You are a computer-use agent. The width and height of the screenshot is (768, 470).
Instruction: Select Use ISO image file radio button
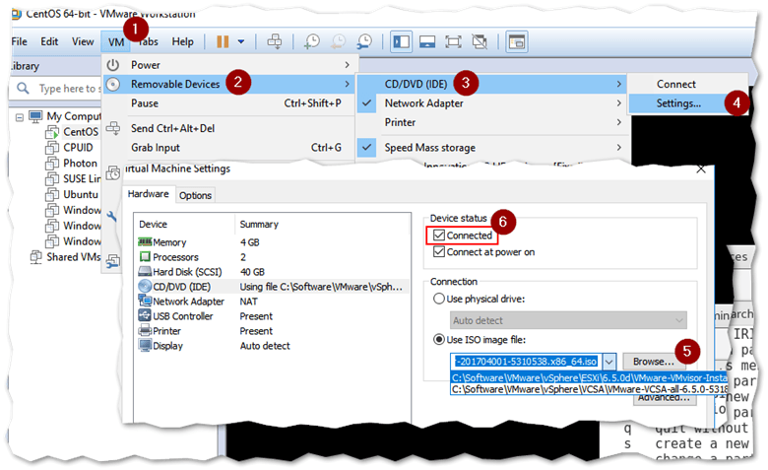pos(439,339)
